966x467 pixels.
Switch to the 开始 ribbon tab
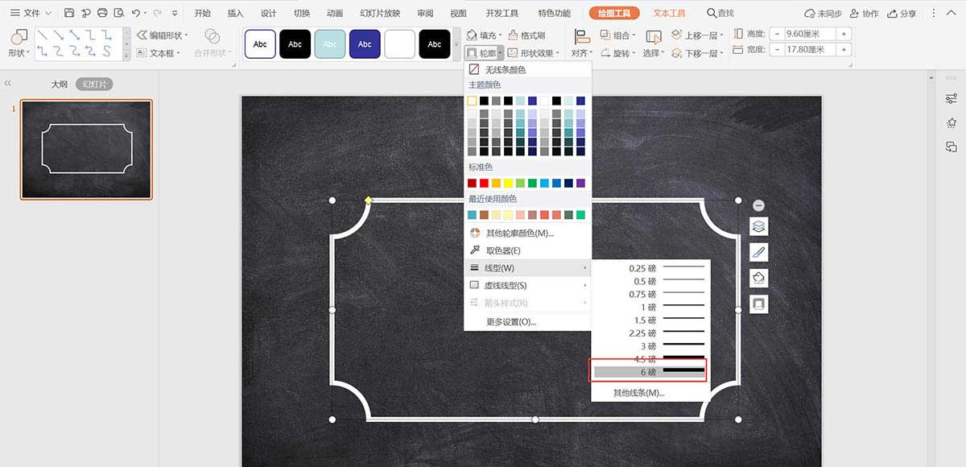(x=203, y=13)
